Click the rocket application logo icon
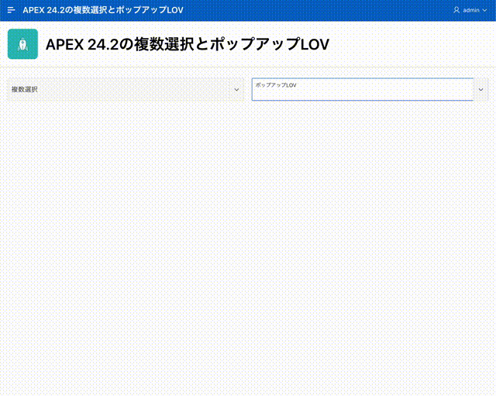Screen dimensions: 496x396 pos(22,44)
